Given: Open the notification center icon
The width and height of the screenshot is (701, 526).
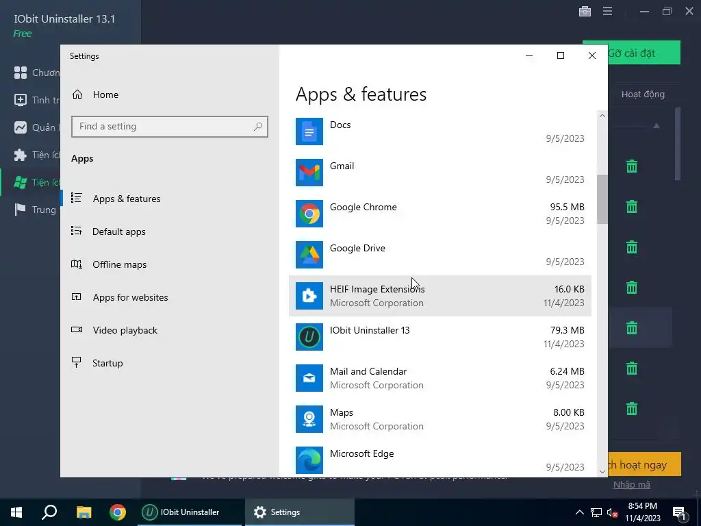Looking at the screenshot, I should point(679,512).
